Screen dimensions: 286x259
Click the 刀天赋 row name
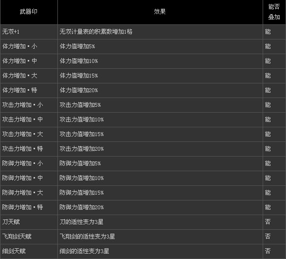[11, 222]
